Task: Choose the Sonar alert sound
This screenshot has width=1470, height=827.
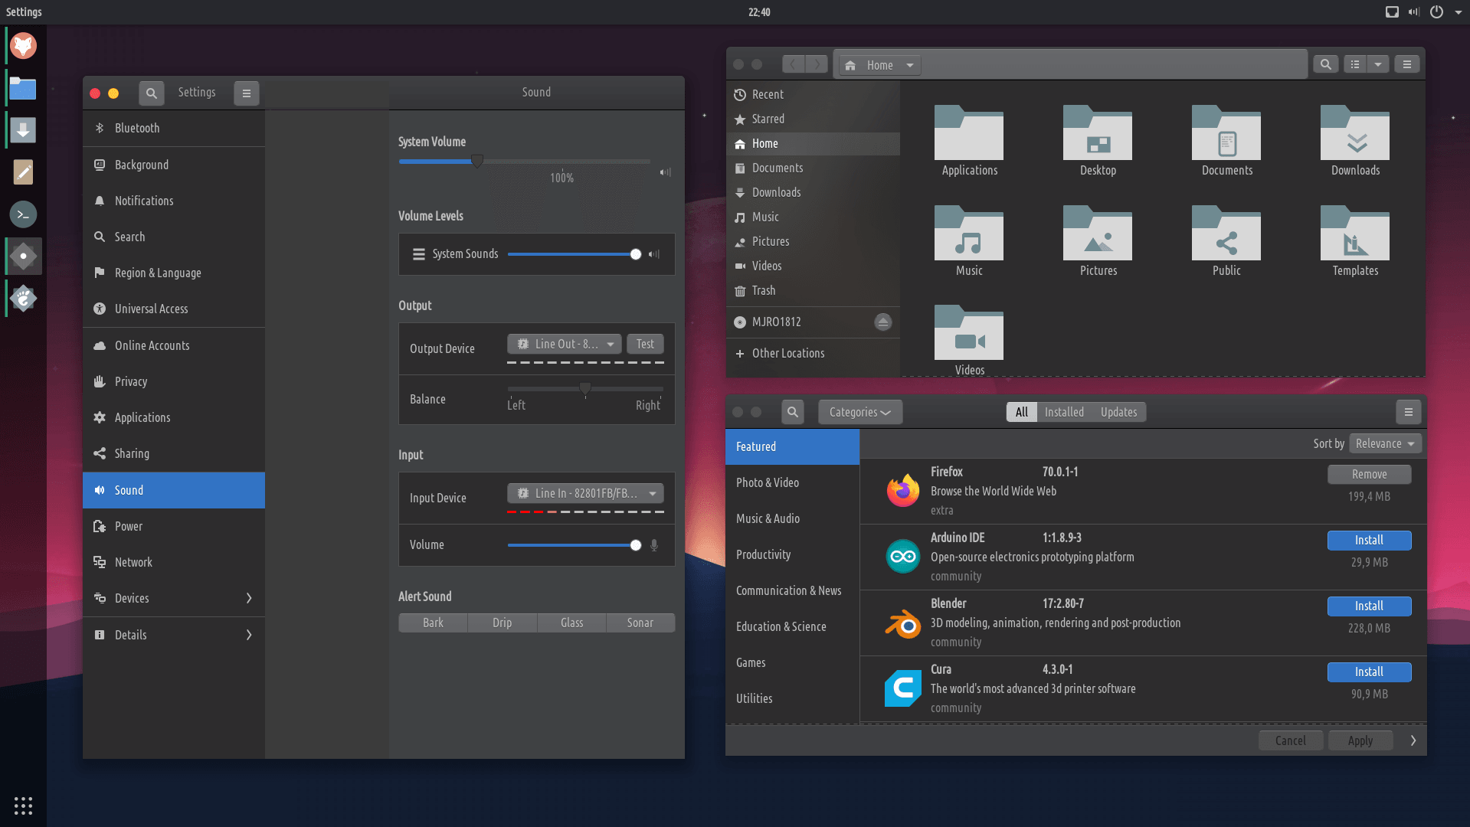Action: [640, 623]
